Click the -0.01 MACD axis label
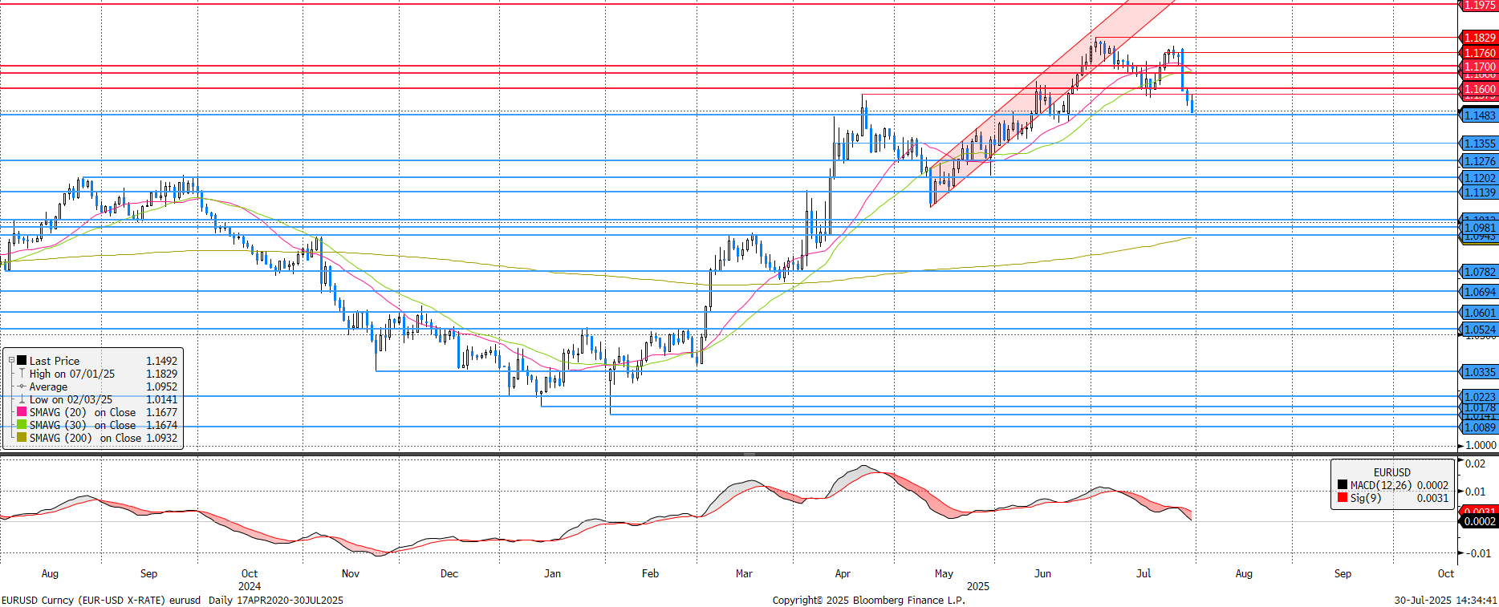Image resolution: width=1499 pixels, height=607 pixels. [1478, 553]
